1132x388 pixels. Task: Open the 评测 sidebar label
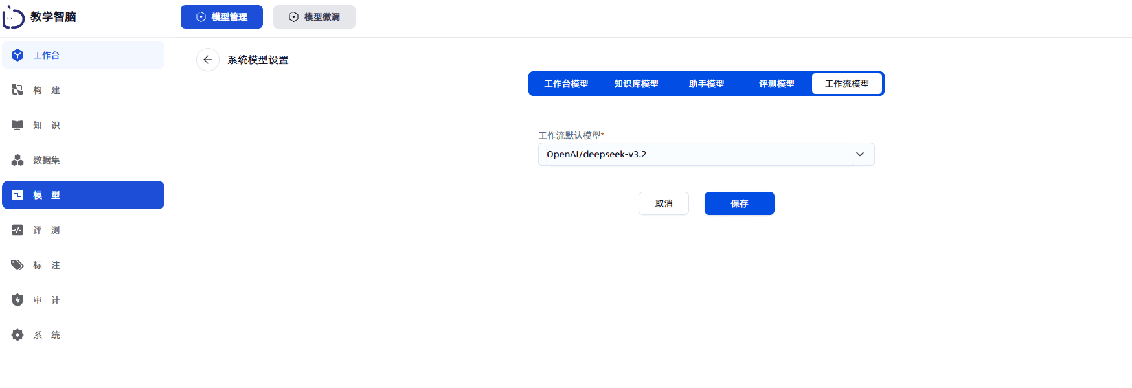point(47,230)
